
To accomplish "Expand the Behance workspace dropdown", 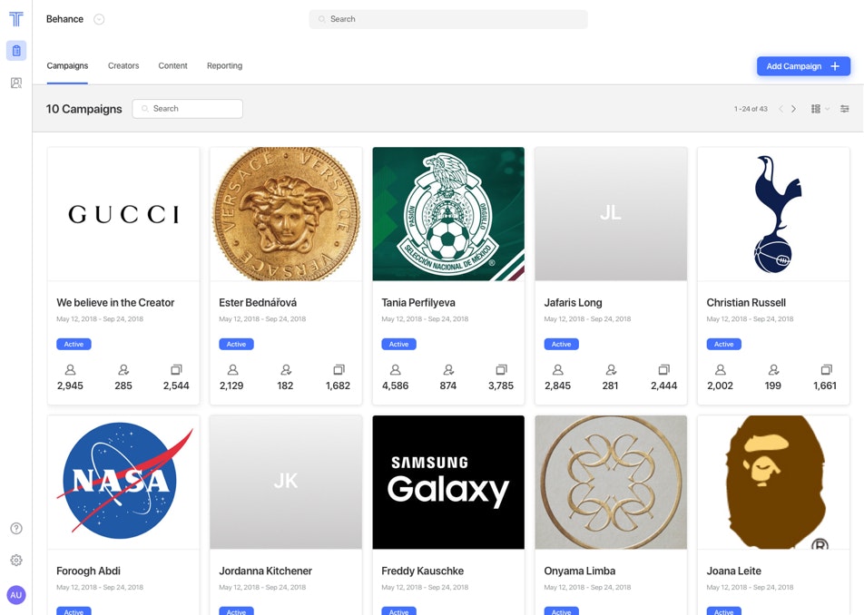I will coord(99,19).
